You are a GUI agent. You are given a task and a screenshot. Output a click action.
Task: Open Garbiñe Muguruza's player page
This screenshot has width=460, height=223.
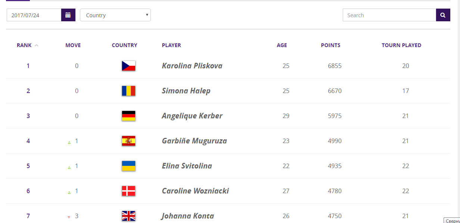click(x=194, y=141)
